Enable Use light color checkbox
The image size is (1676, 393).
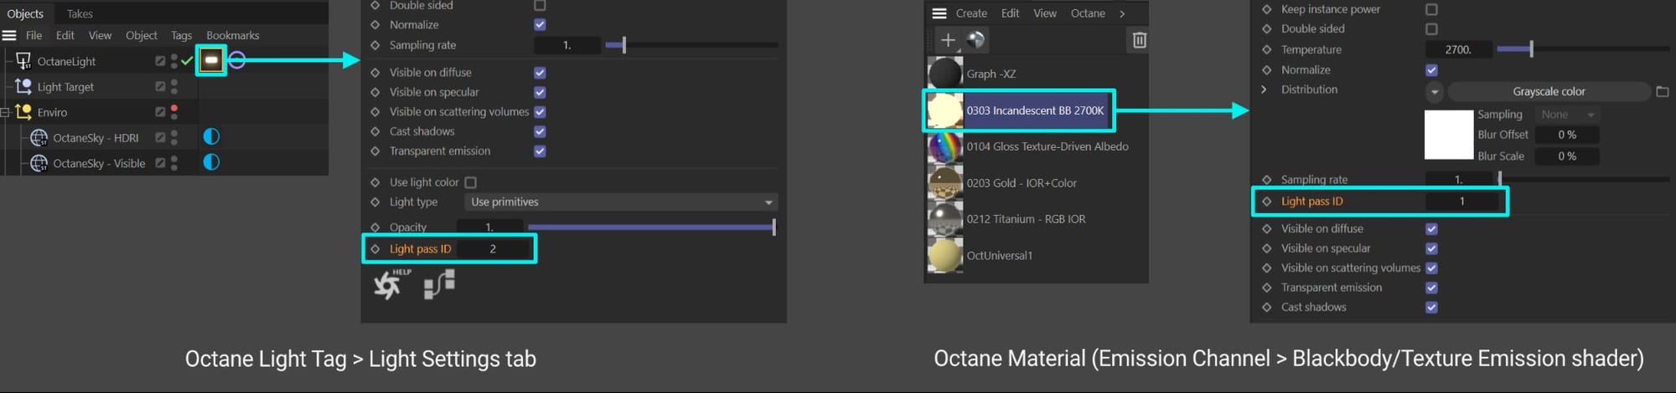coord(471,182)
